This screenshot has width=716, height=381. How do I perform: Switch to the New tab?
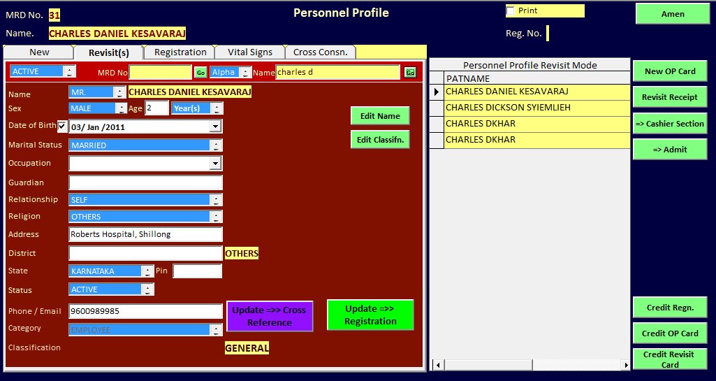[x=39, y=52]
